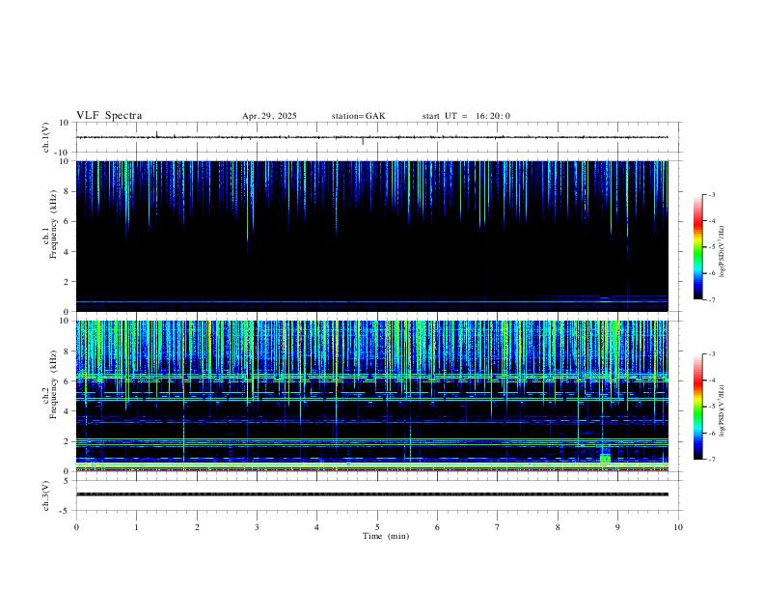Viewport: 764px width, 591px height.
Task: Click the ch.1 voltage waveform trace
Action: tap(372, 137)
